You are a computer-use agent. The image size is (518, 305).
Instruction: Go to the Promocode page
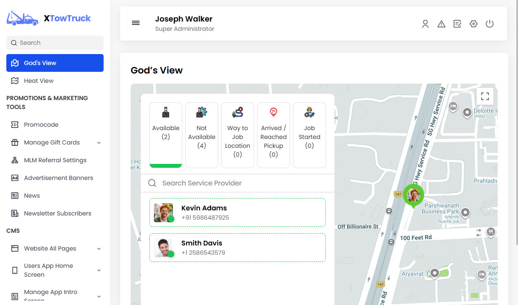coord(41,125)
